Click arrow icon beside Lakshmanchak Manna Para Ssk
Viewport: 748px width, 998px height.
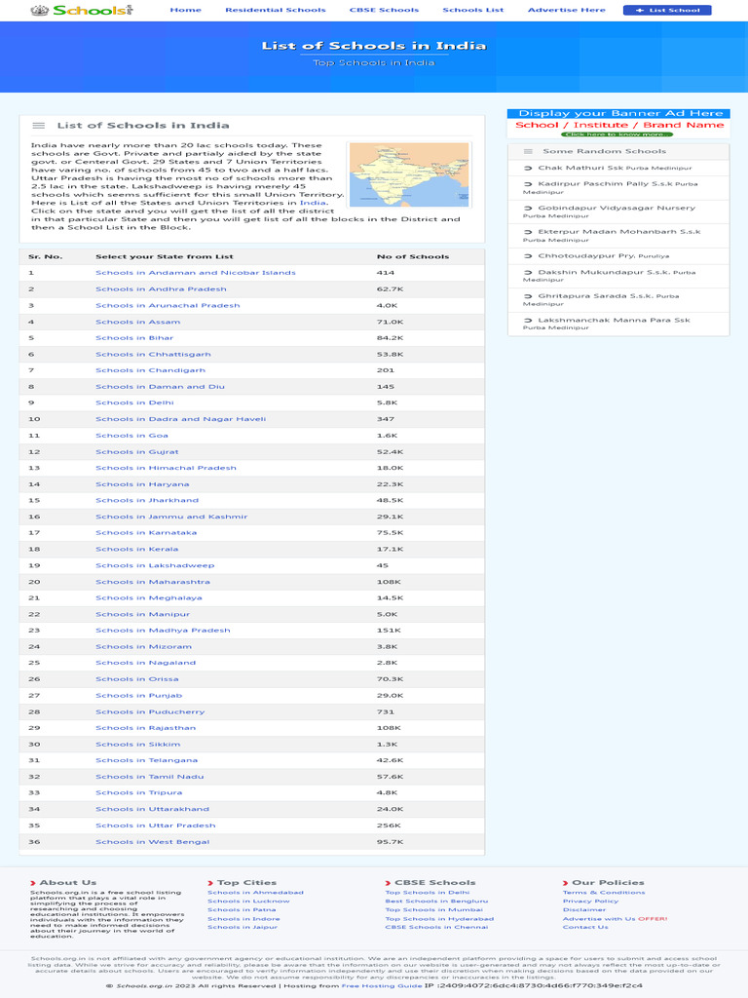(x=528, y=321)
